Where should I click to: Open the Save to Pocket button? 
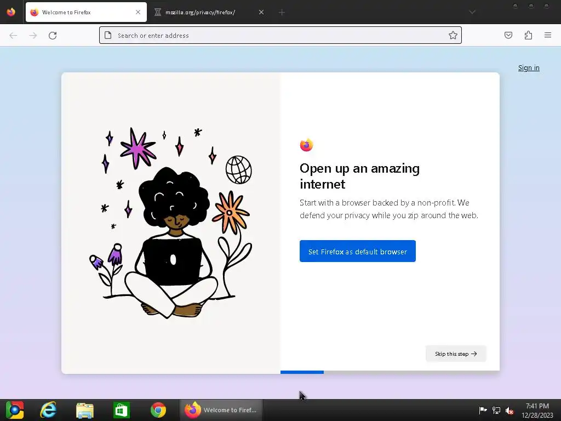pos(508,35)
